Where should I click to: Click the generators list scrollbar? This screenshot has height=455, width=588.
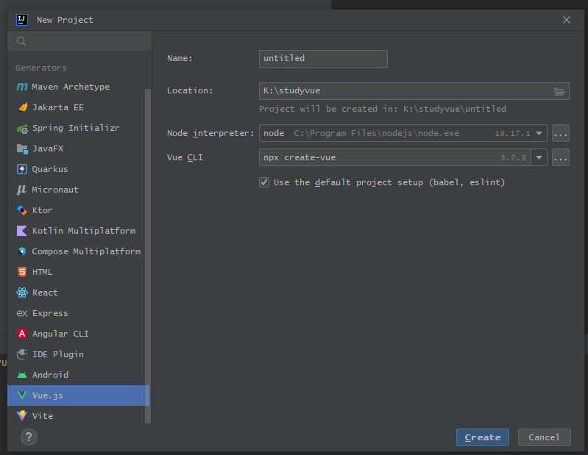coord(148,256)
